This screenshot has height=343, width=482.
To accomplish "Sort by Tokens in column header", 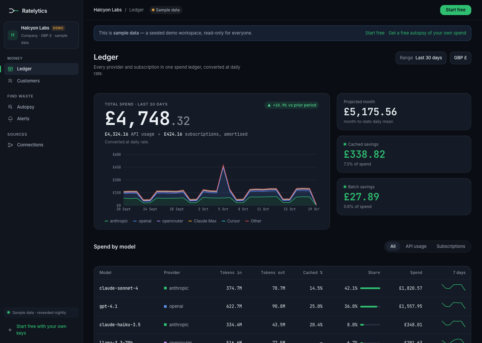I will click(231, 273).
